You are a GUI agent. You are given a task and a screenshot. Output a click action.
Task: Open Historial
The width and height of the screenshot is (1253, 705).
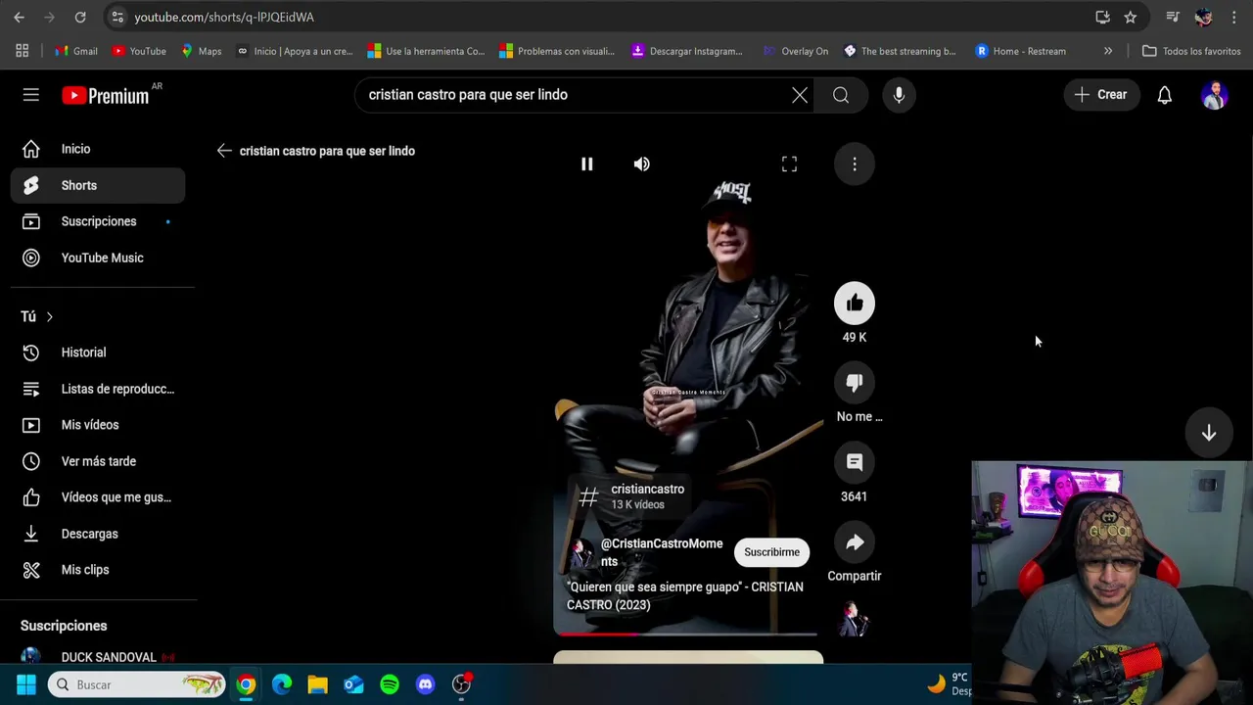click(x=98, y=352)
